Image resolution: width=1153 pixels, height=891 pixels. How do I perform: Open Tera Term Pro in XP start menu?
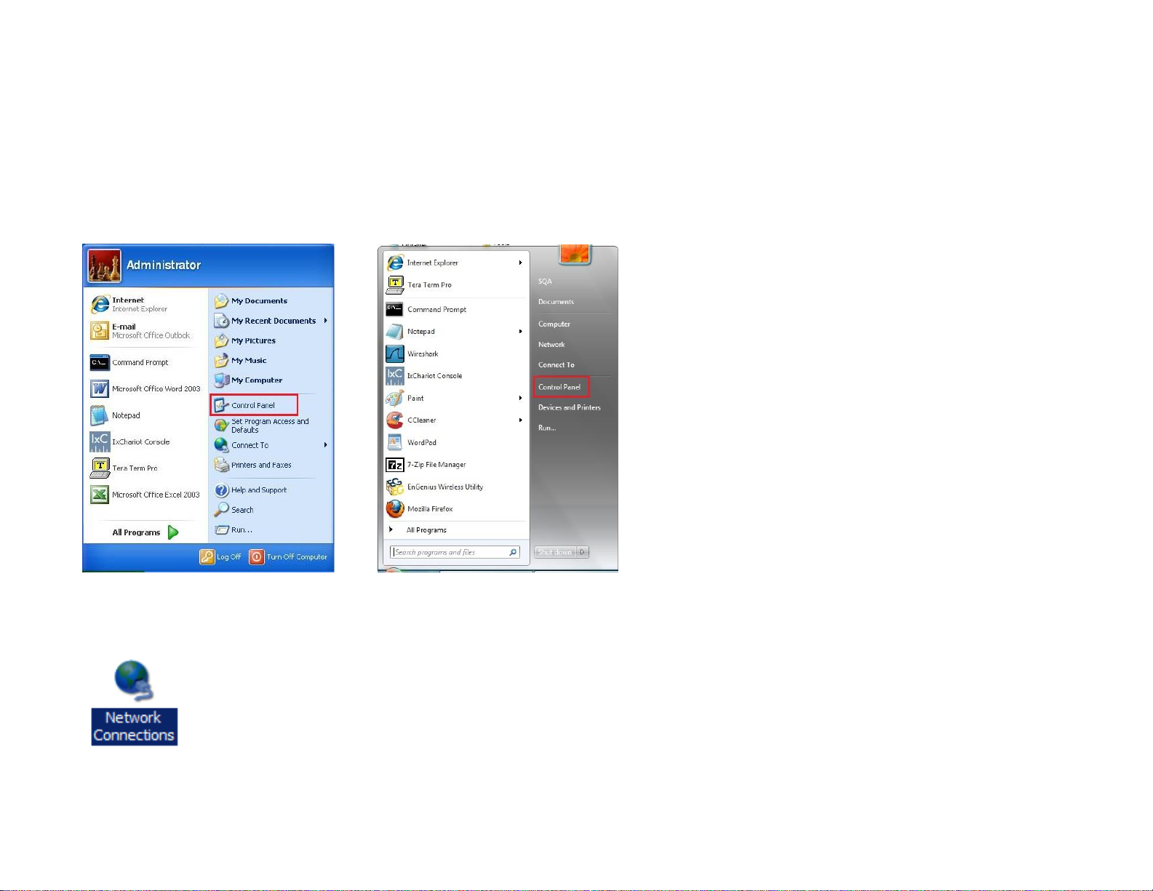(x=124, y=468)
